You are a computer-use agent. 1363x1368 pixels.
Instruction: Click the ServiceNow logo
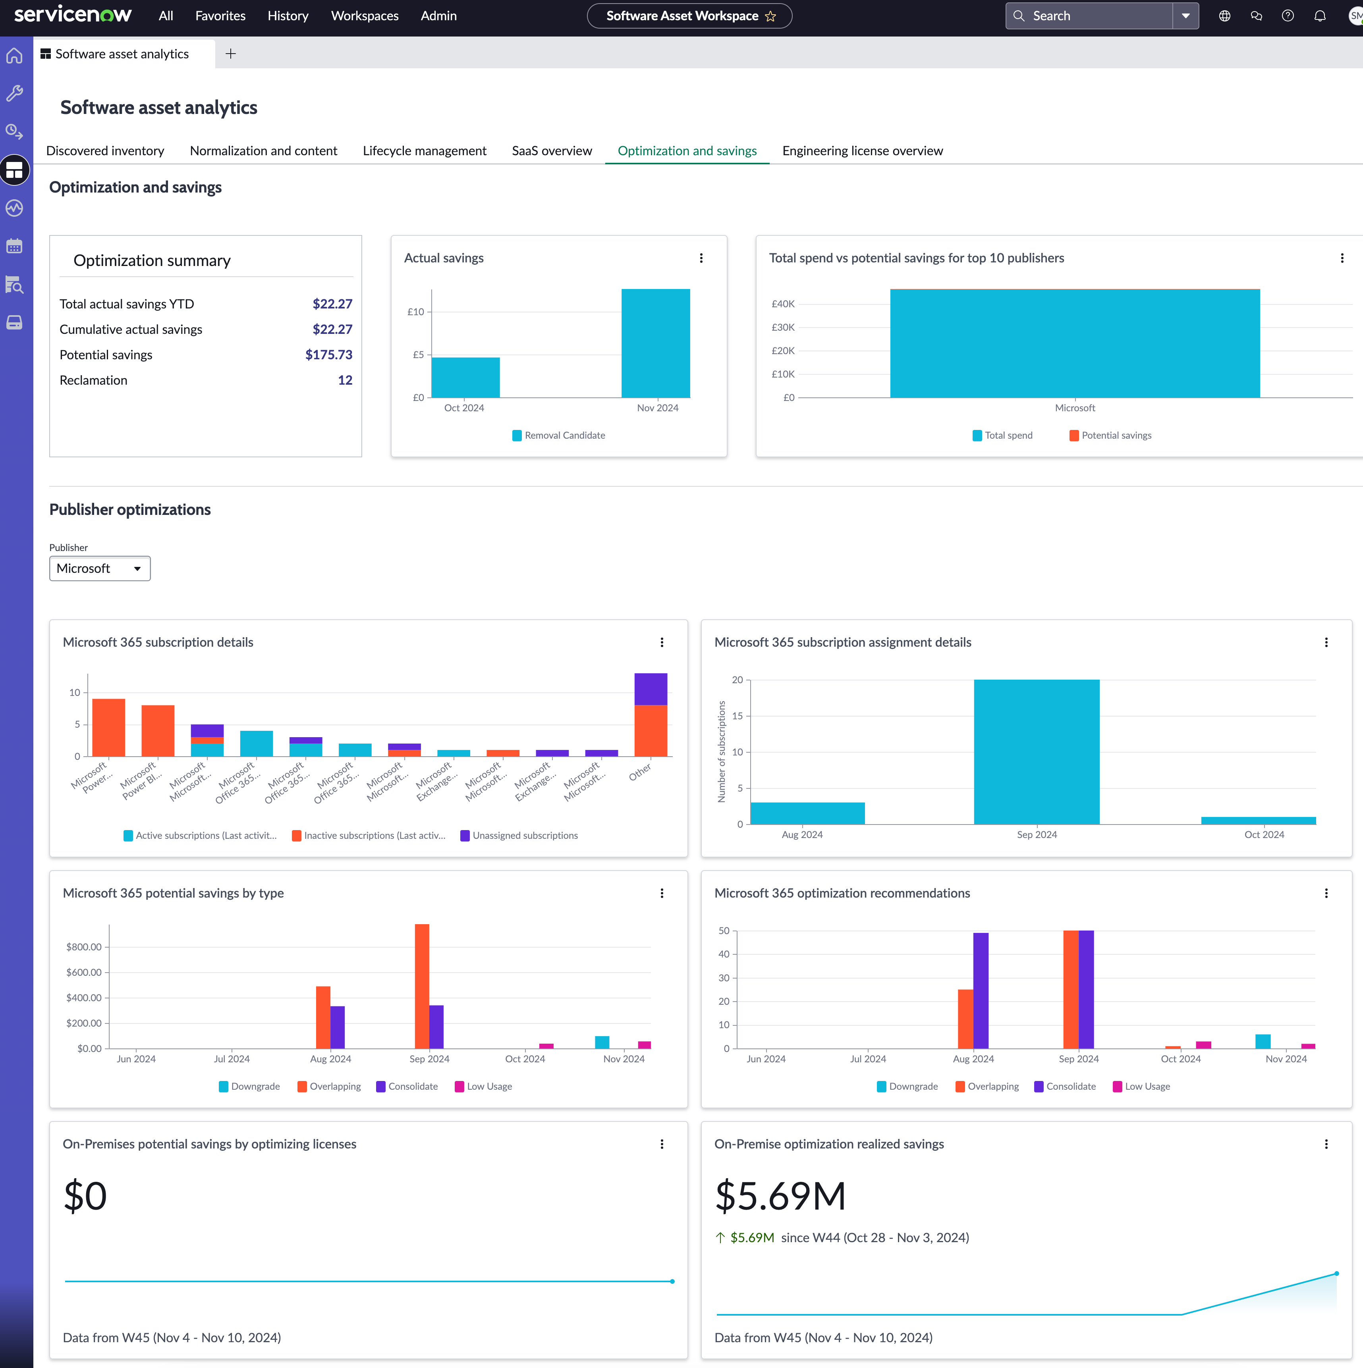72,14
